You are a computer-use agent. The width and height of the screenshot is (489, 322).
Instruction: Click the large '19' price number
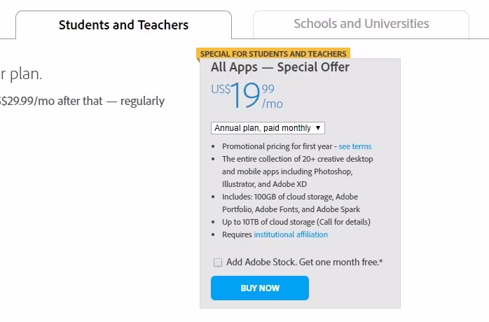(246, 97)
